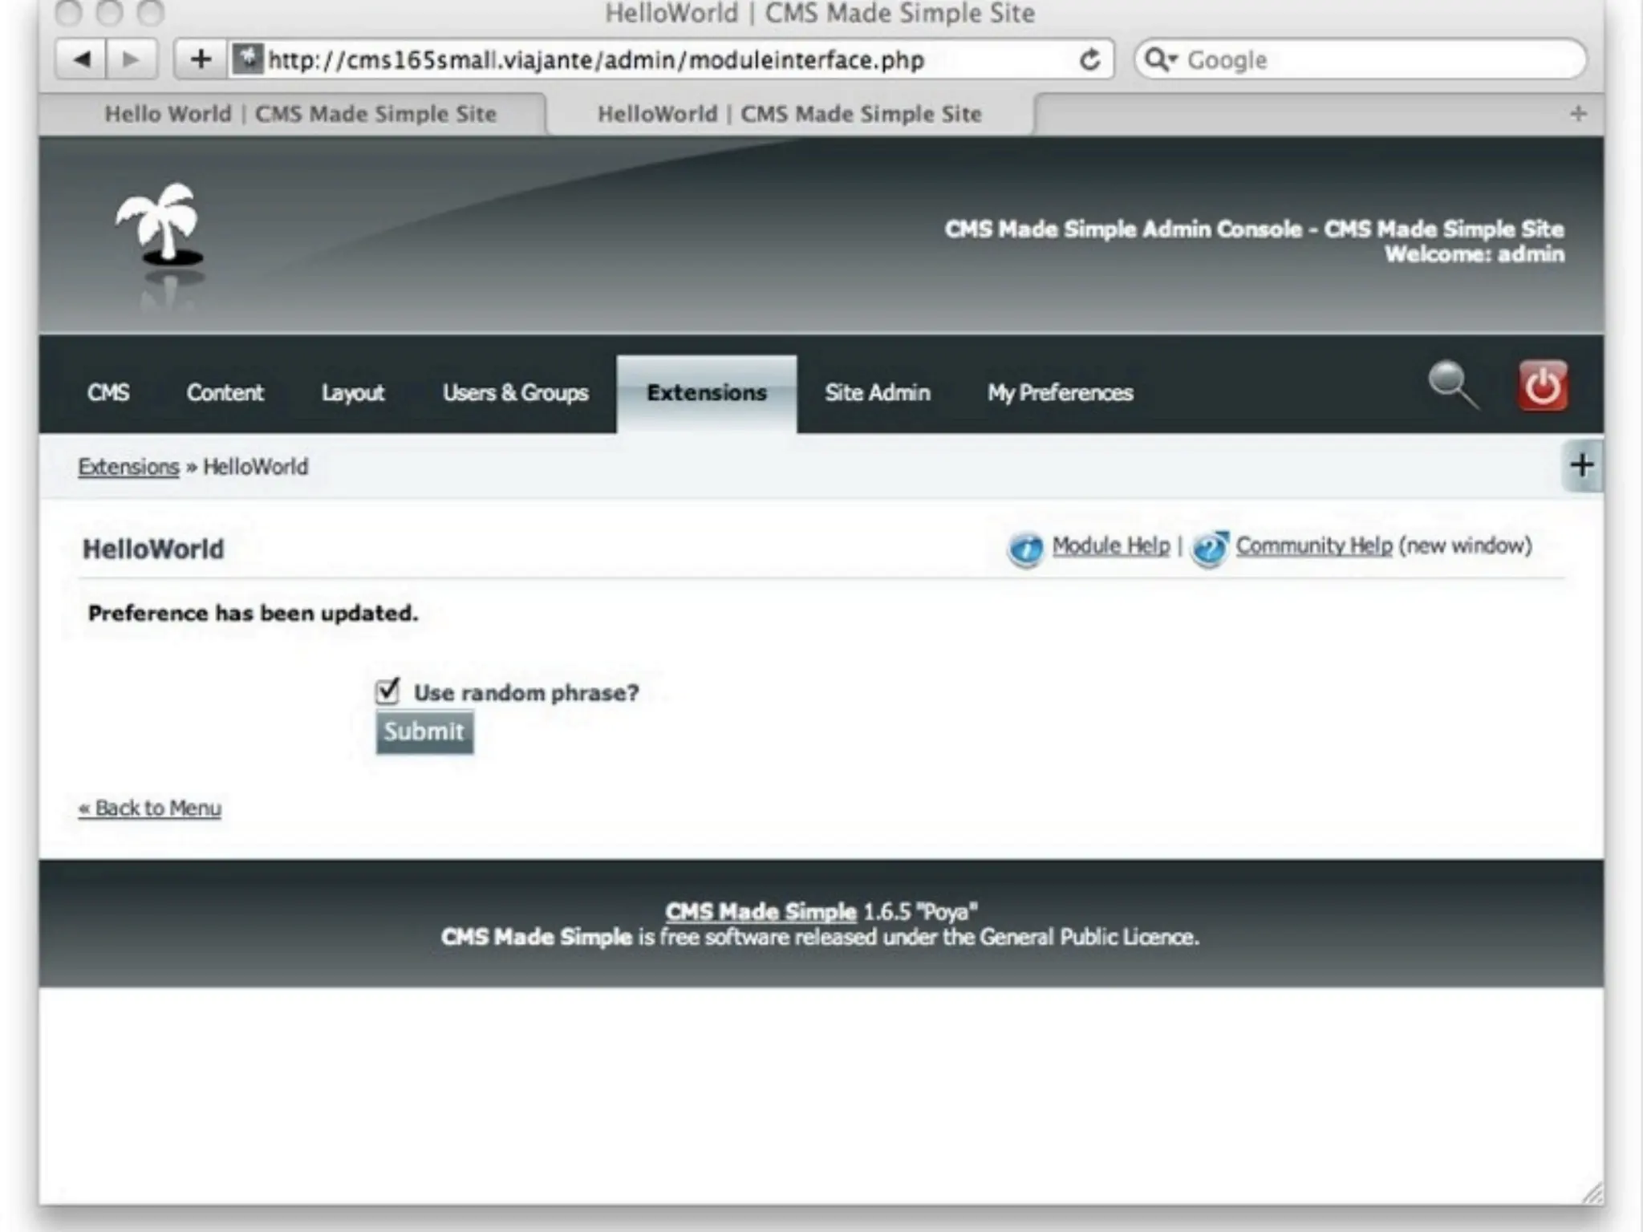Select the Extensions menu tab
Viewport: 1643px width, 1232px height.
point(707,393)
